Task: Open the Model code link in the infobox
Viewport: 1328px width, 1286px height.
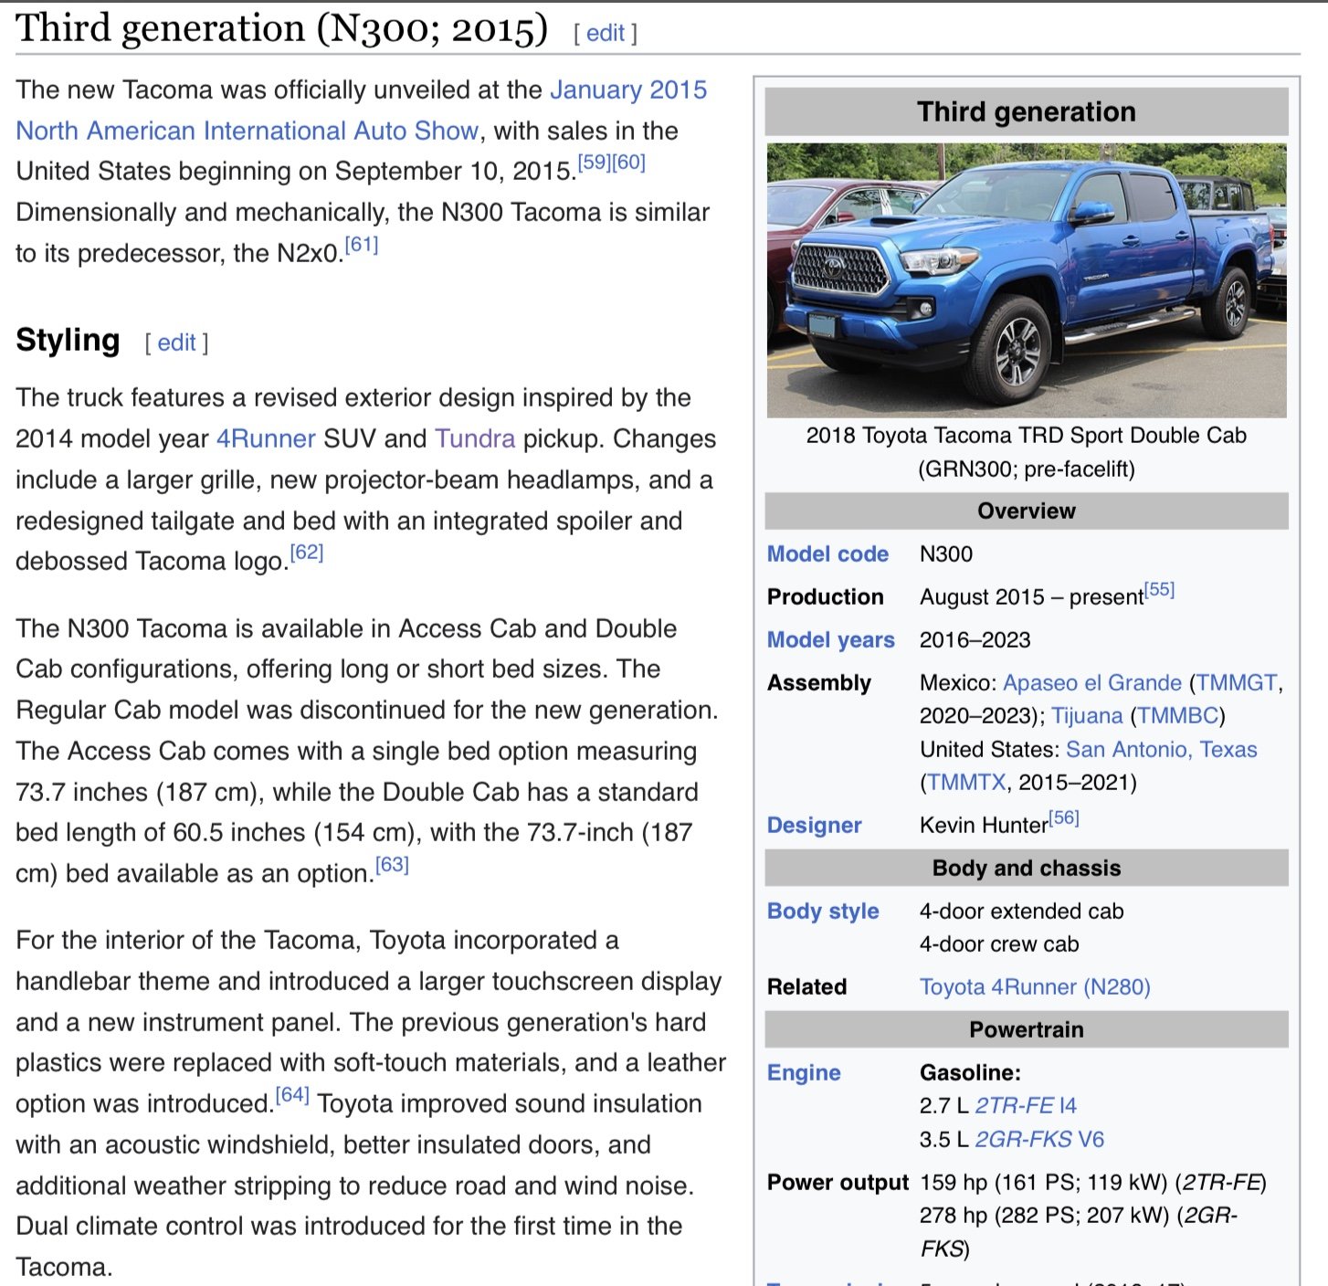Action: click(827, 554)
